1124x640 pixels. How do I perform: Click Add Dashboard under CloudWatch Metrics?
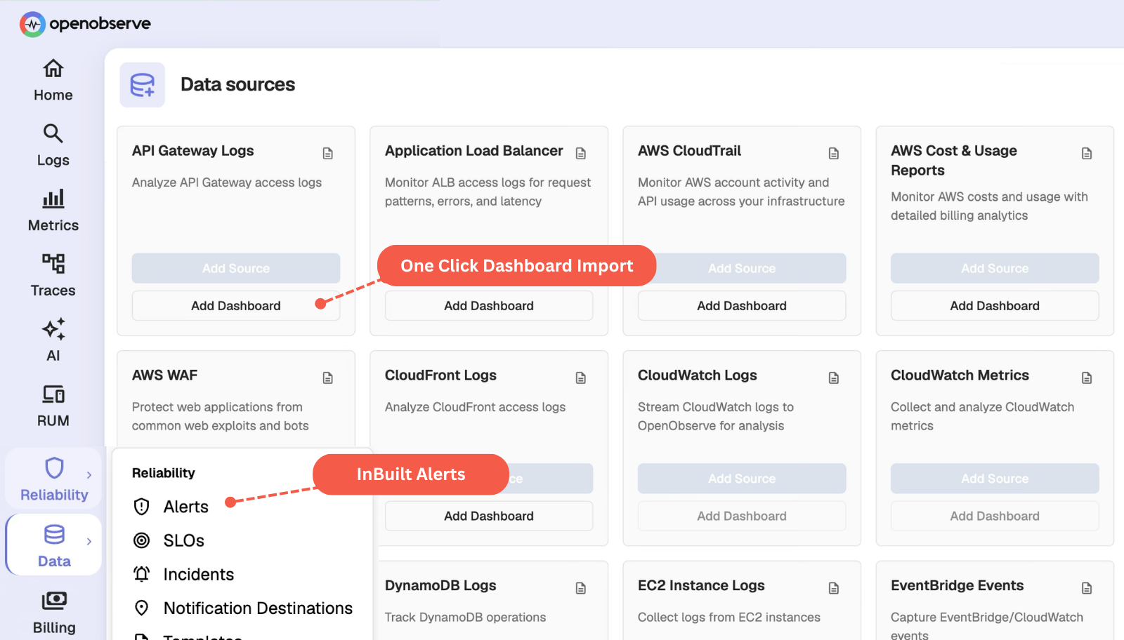click(995, 516)
